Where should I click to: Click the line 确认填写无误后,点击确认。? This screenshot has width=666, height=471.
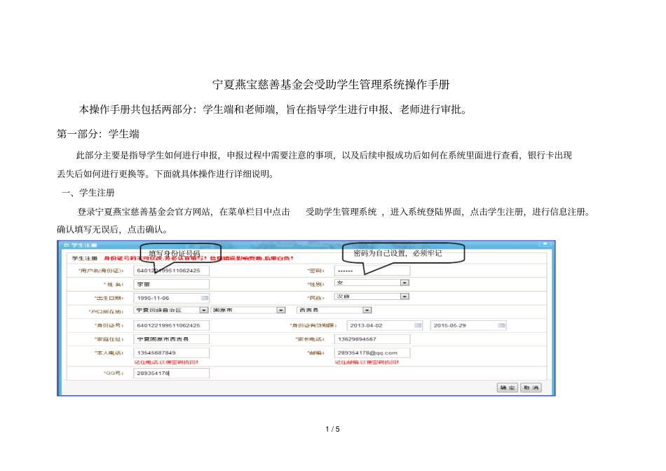pos(114,230)
